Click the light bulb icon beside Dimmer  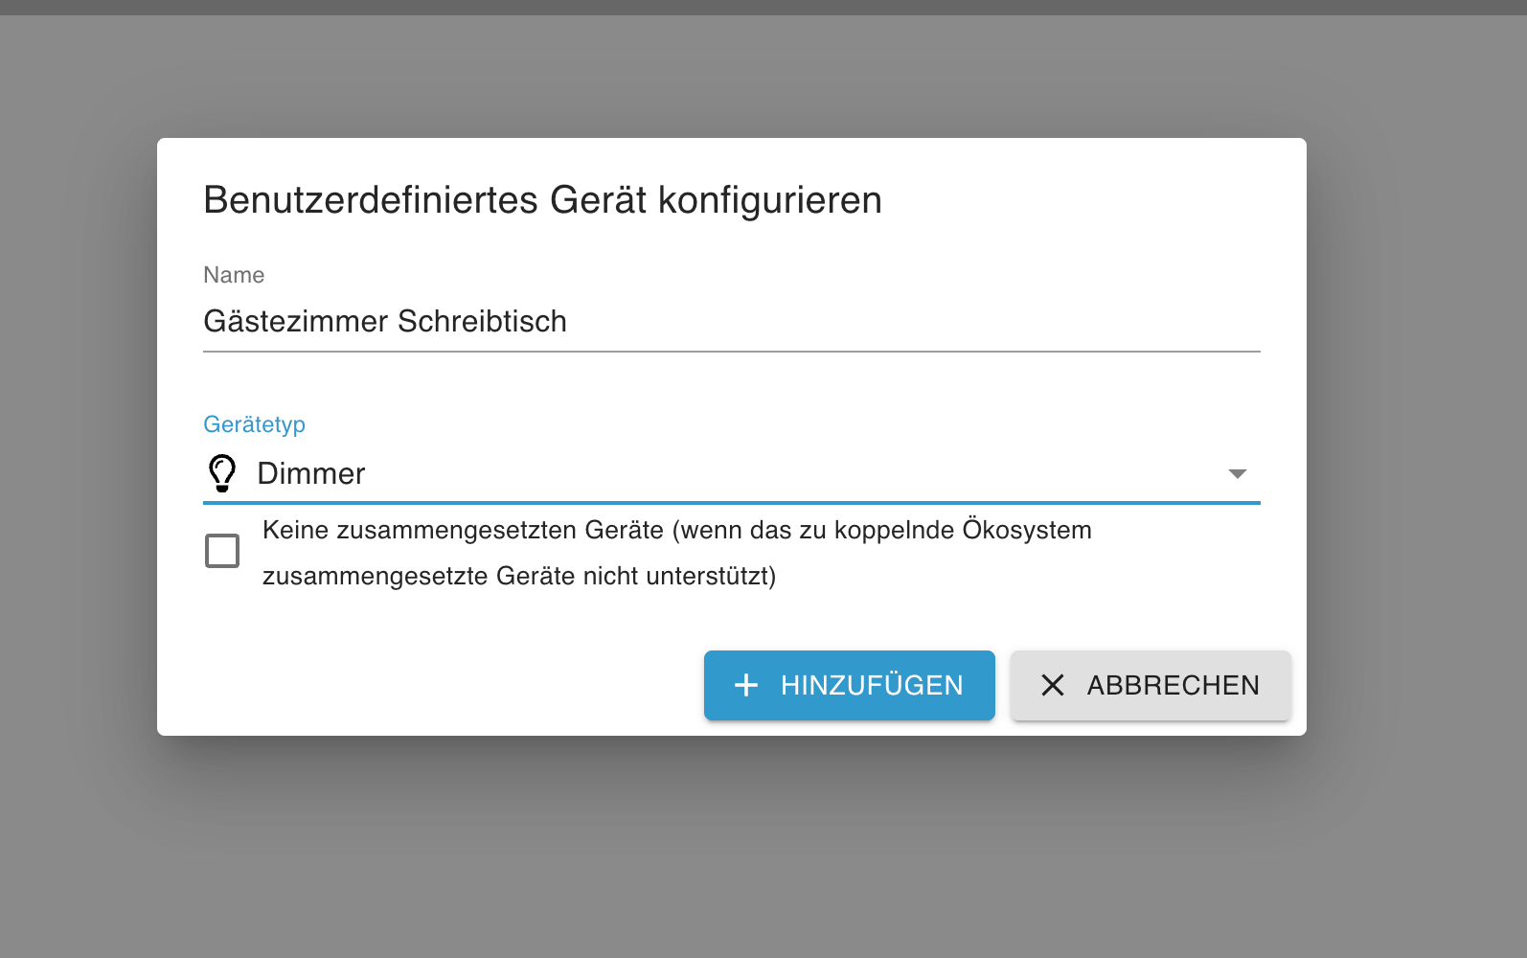click(222, 473)
